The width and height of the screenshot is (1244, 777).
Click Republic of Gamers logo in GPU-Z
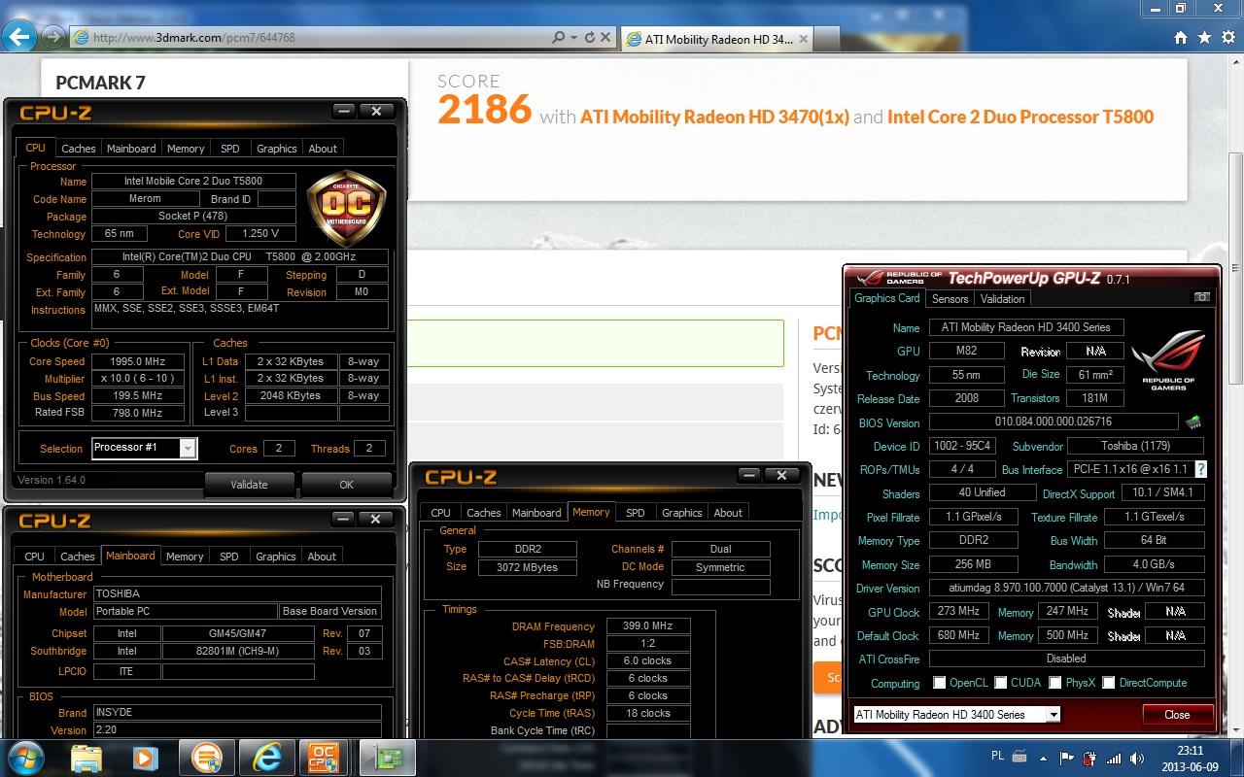1168,360
